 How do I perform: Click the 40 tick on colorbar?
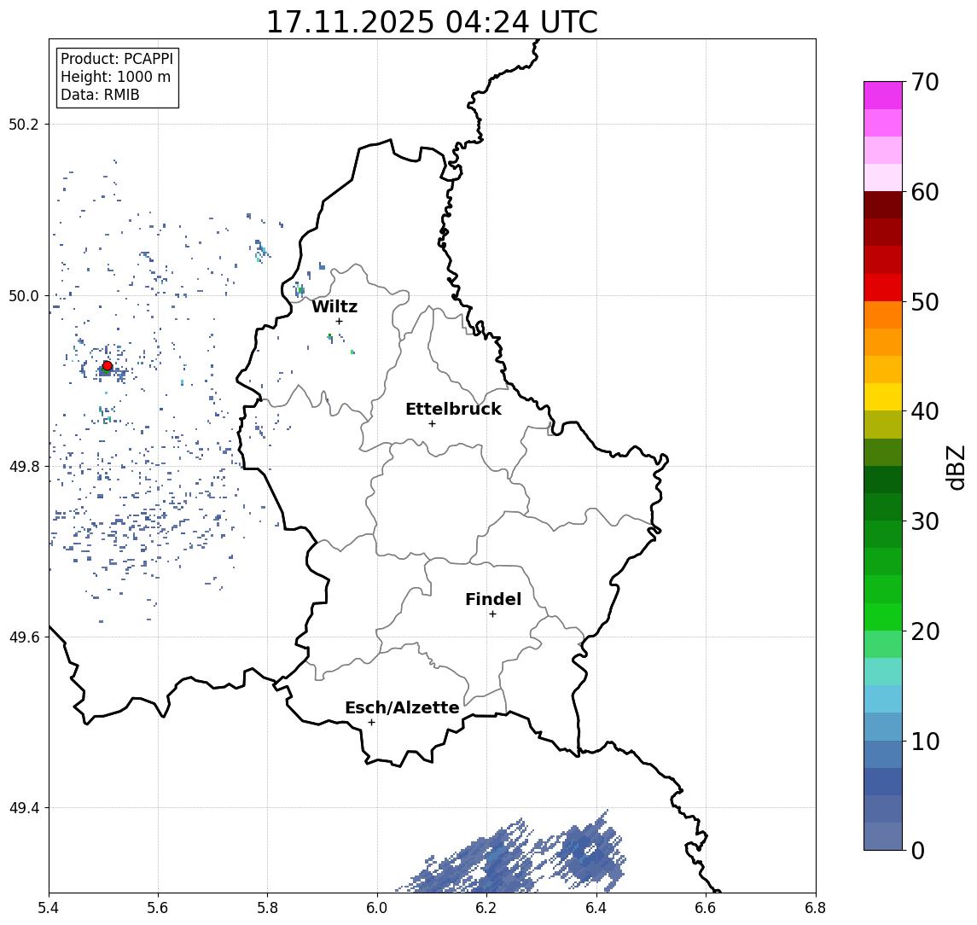pos(925,411)
